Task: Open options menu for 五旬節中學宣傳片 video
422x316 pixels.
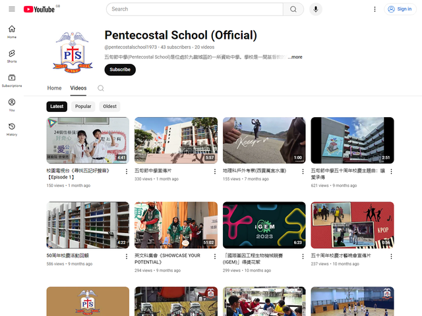Action: coord(214,172)
